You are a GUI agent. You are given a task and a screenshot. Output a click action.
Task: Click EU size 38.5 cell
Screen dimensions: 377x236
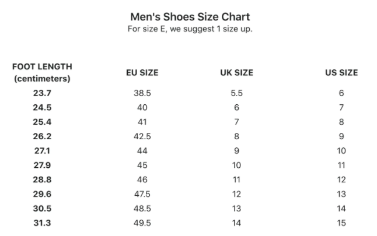[142, 93]
